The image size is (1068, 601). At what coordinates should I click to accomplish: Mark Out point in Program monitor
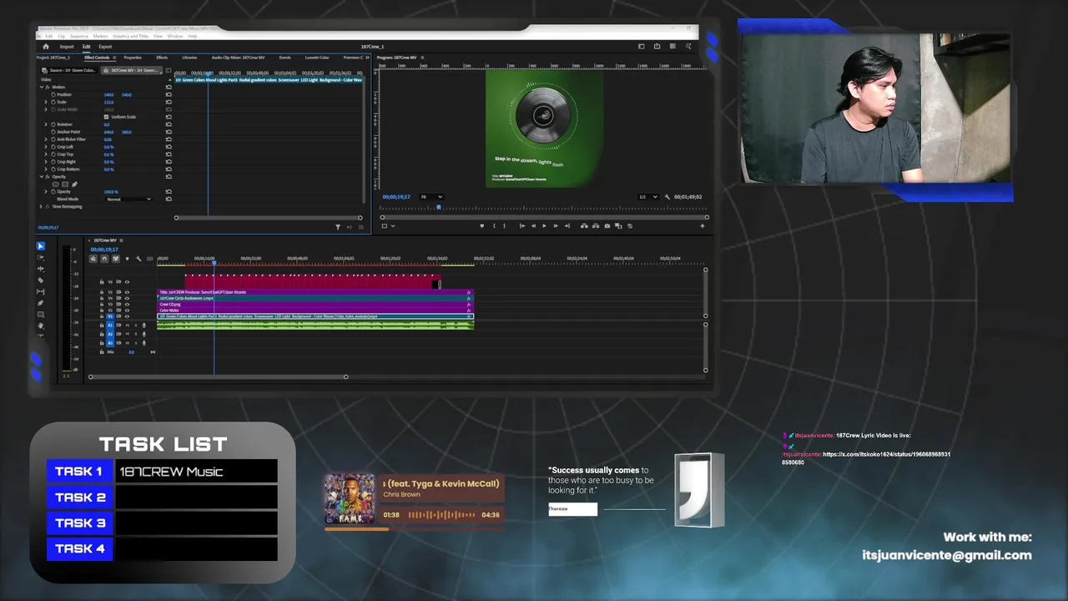[504, 225]
